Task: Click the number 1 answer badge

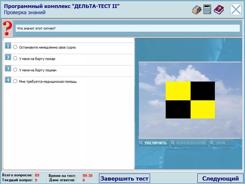Action: pyautogui.click(x=8, y=46)
